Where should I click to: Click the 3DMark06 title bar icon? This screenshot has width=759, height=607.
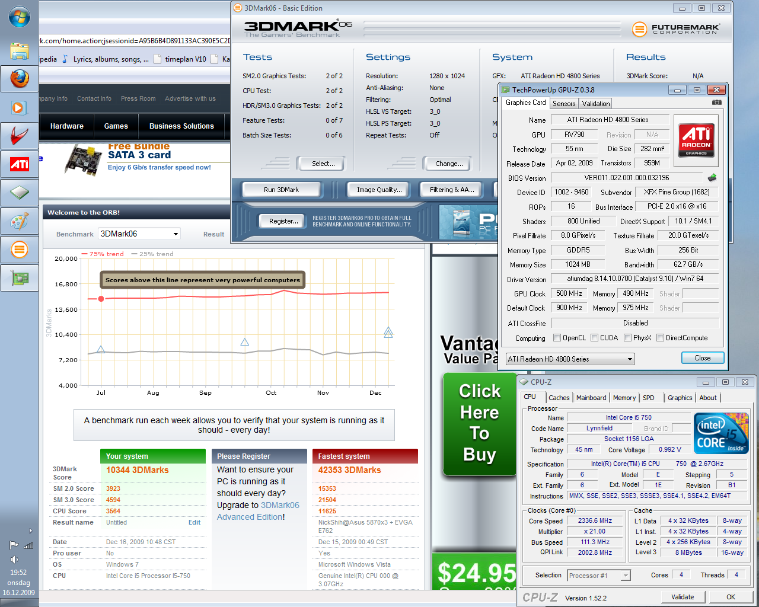(x=238, y=8)
